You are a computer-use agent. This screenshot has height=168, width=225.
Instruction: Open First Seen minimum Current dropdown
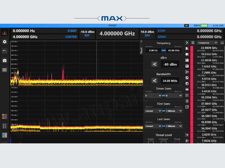[153, 111]
